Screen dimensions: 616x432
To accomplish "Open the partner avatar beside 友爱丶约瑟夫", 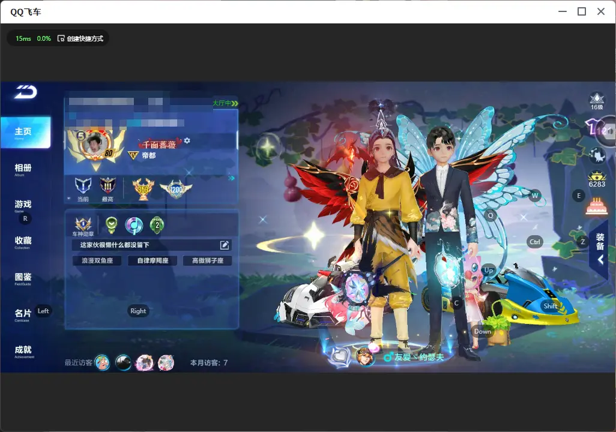I will 365,356.
